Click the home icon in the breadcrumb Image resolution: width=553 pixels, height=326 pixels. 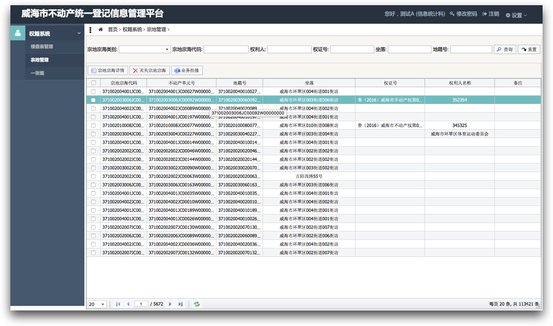click(x=100, y=30)
